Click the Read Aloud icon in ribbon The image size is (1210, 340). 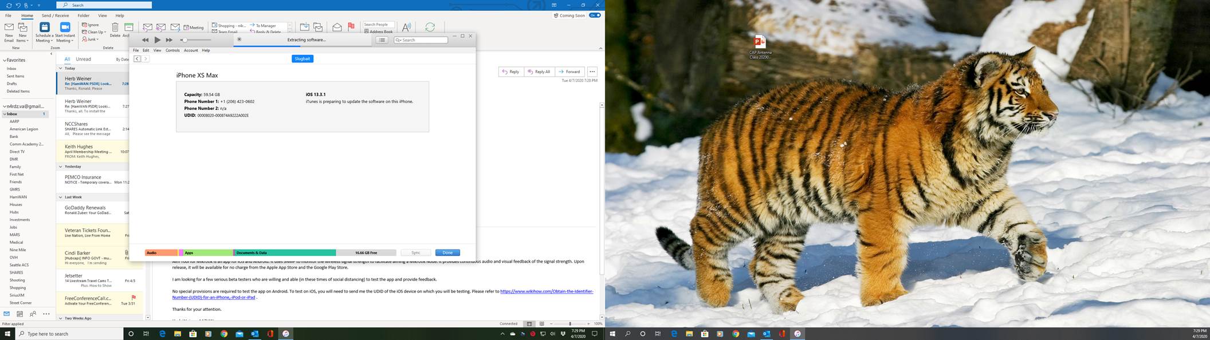coord(406,27)
